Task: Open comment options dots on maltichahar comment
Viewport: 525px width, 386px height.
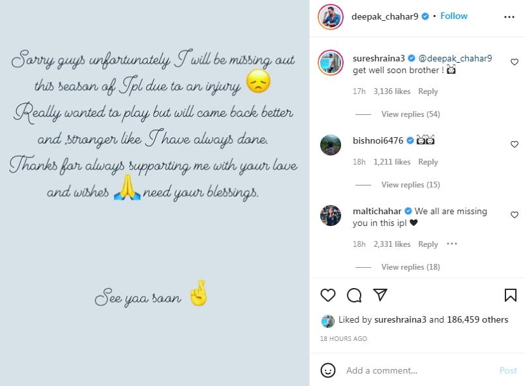Action: (x=452, y=244)
